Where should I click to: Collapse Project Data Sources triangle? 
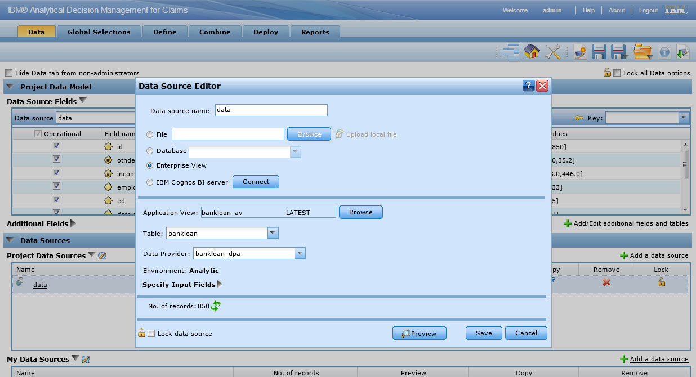click(x=92, y=255)
